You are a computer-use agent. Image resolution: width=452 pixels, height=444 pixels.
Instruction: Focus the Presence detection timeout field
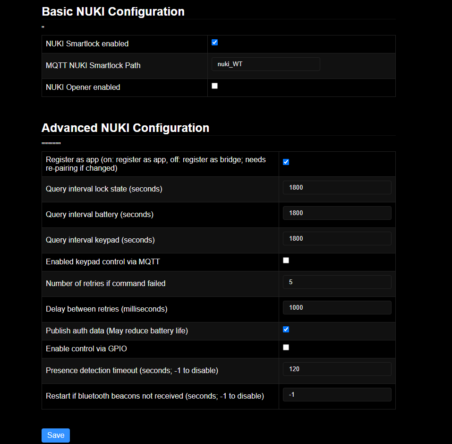(337, 369)
